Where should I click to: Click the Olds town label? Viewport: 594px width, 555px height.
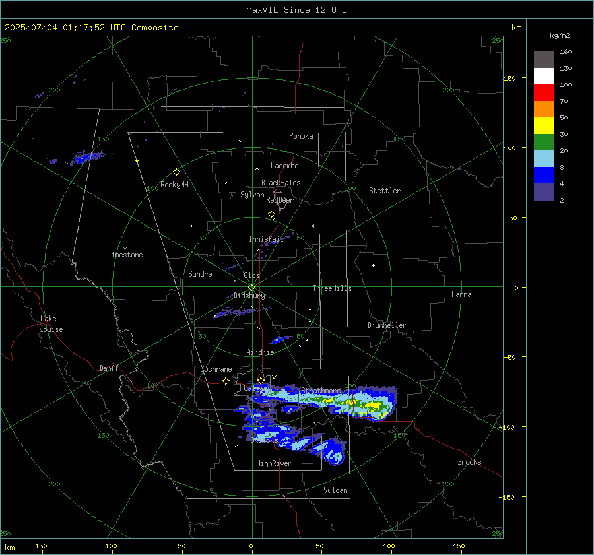click(x=251, y=275)
